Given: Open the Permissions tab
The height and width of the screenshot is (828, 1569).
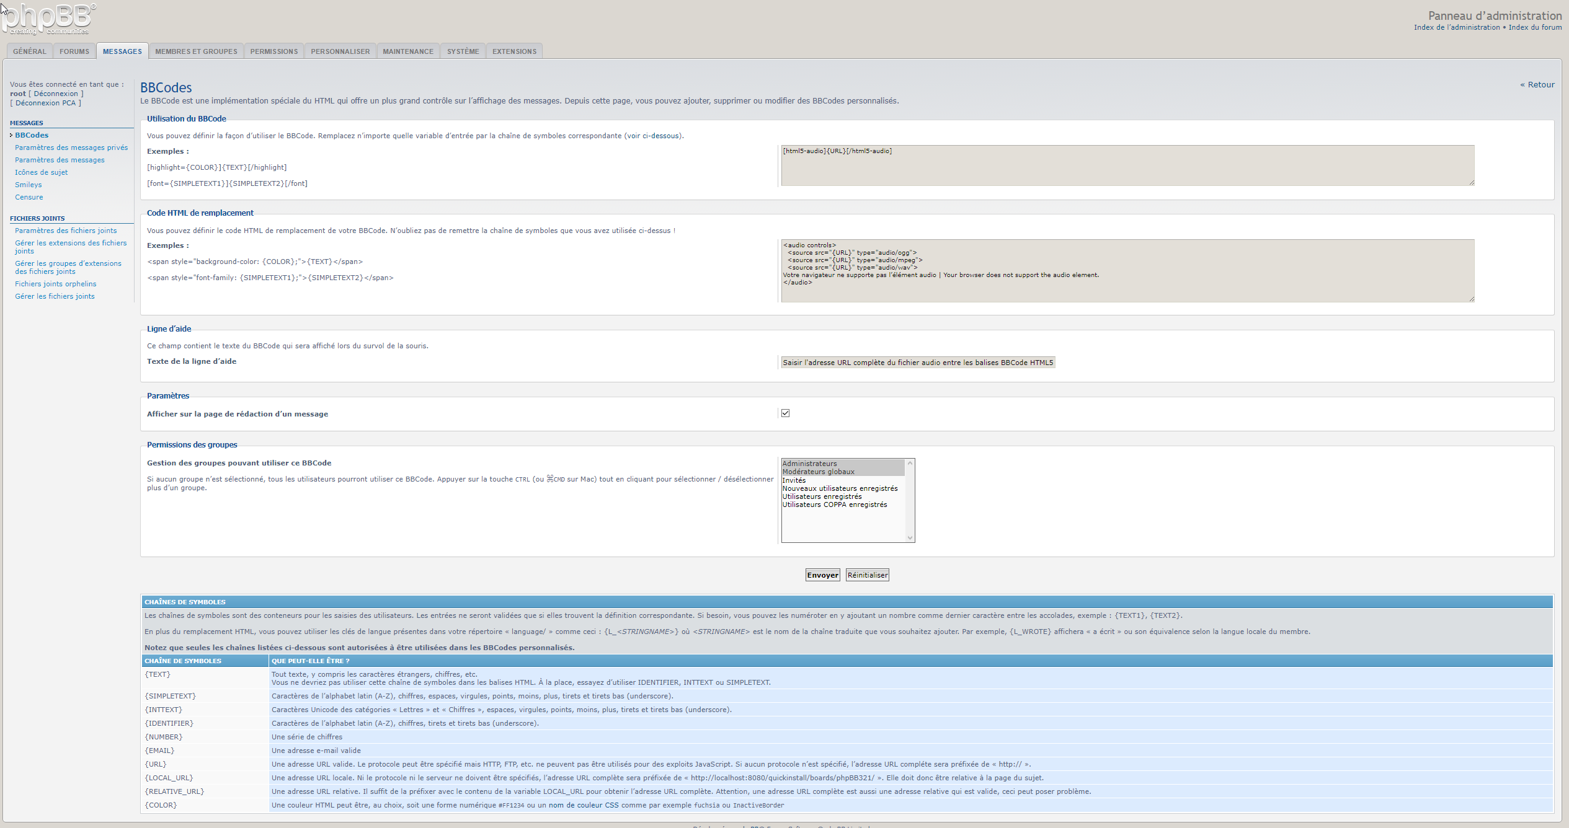Looking at the screenshot, I should click(x=273, y=51).
